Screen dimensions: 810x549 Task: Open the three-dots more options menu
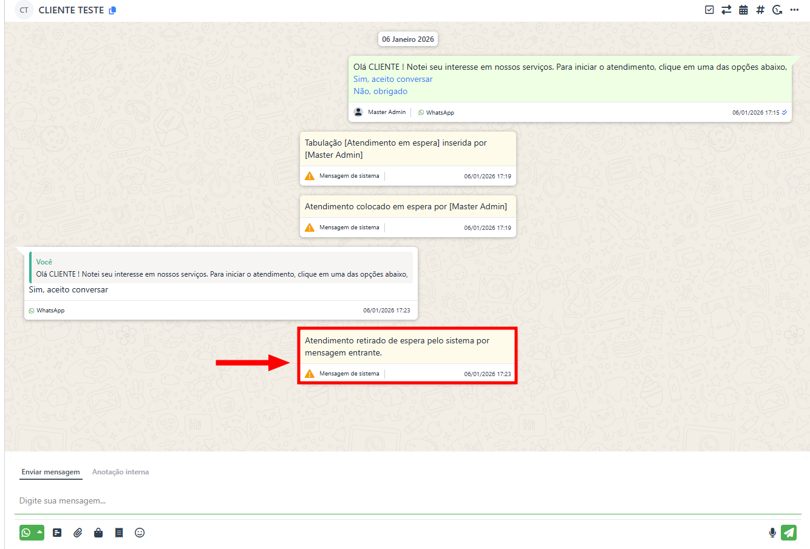click(x=794, y=10)
